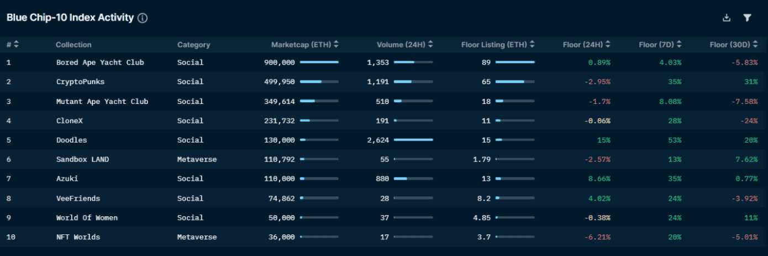Open NFT Worlds collection row
Image resolution: width=768 pixels, height=256 pixels.
pos(384,237)
